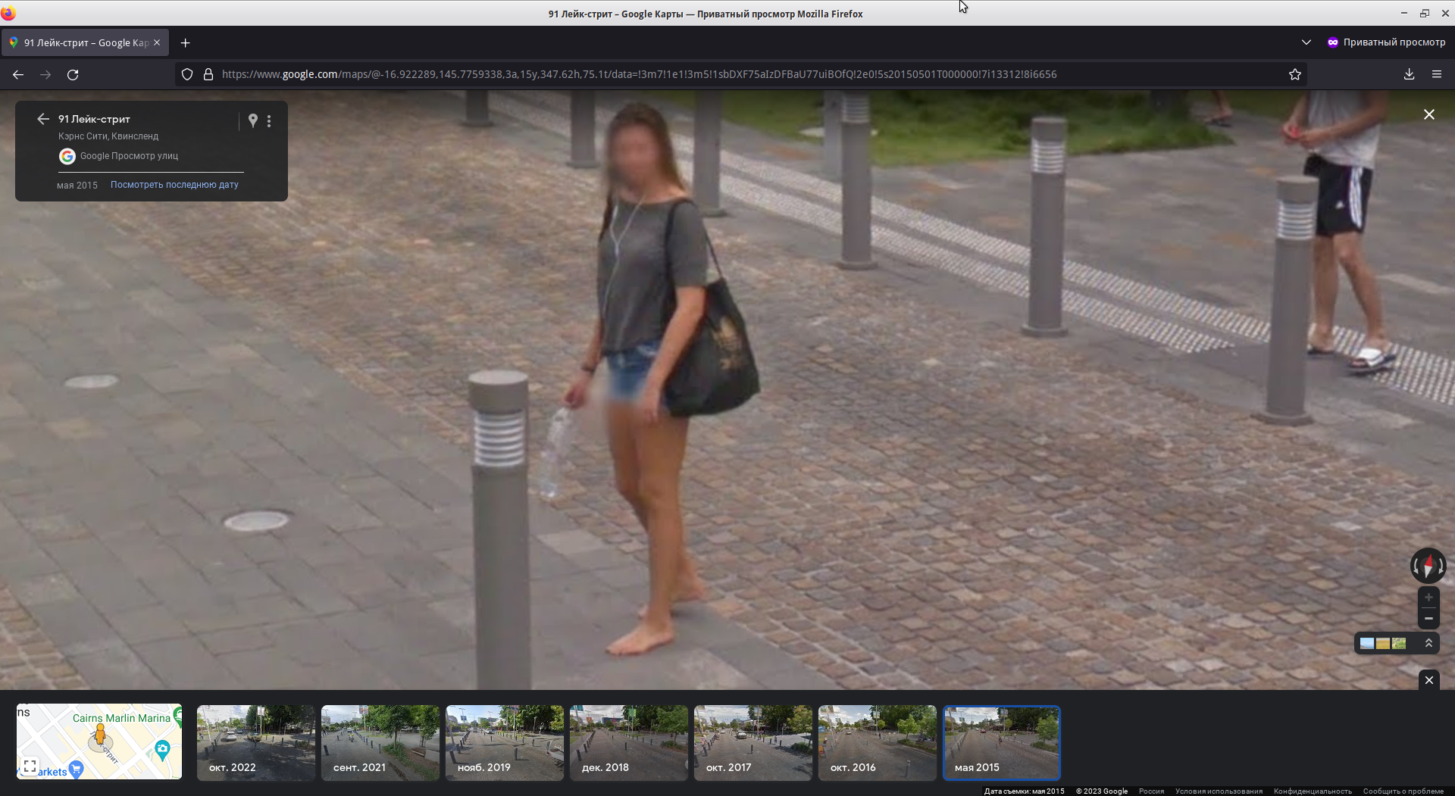Click the blue shopping cart marker on mini map

point(76,770)
